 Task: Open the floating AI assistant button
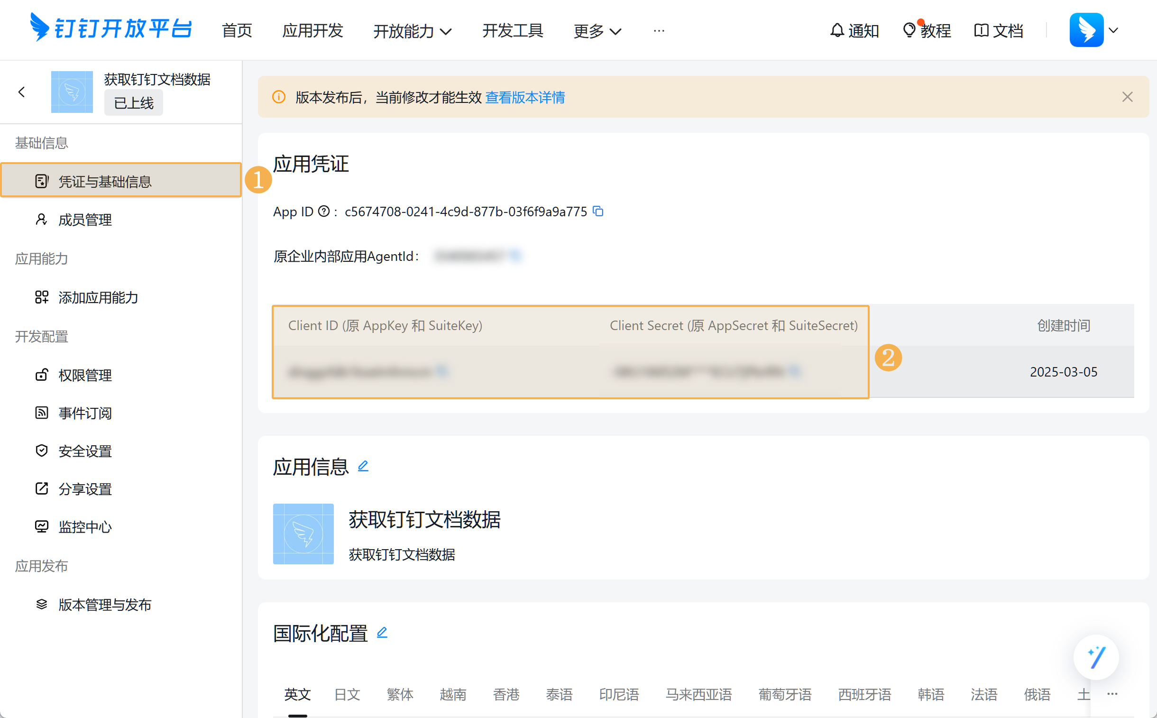[x=1096, y=658]
